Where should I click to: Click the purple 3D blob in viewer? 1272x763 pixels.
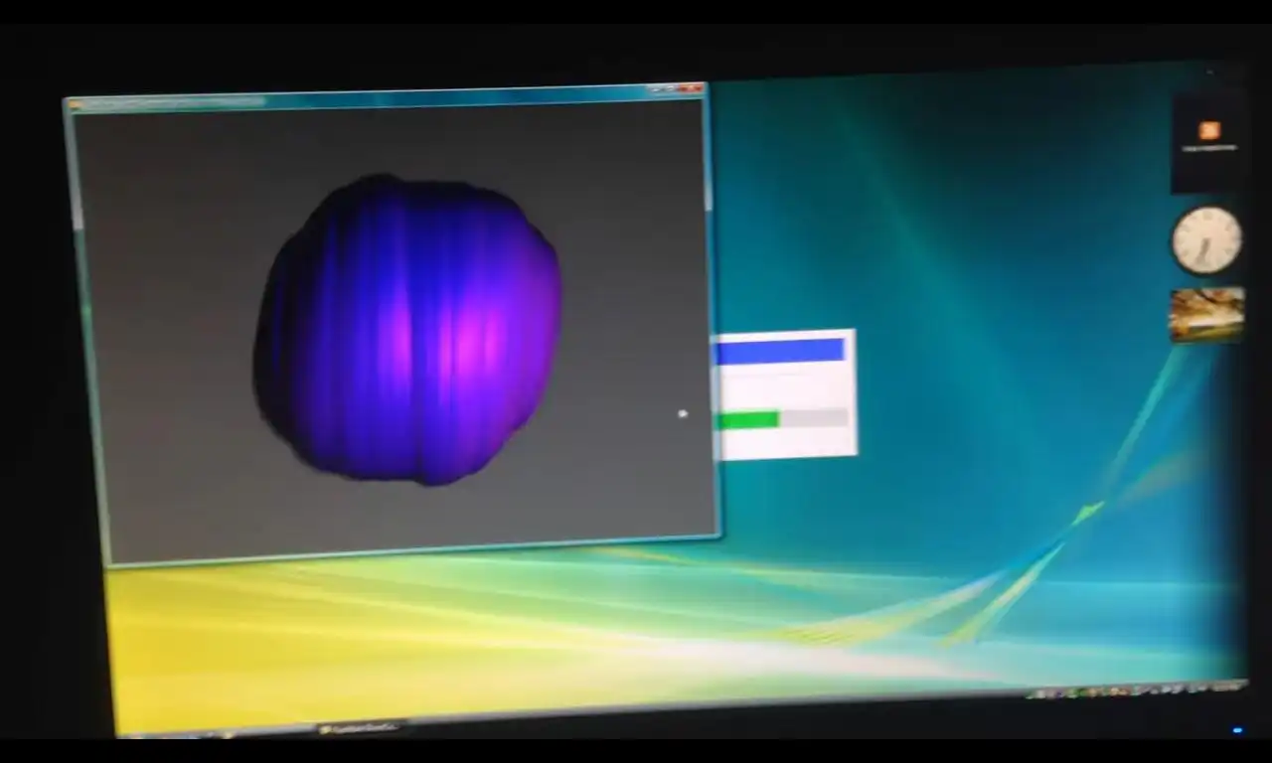pyautogui.click(x=408, y=329)
